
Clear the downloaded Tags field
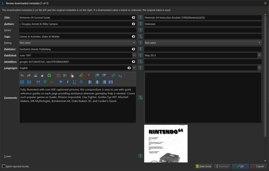133,36
